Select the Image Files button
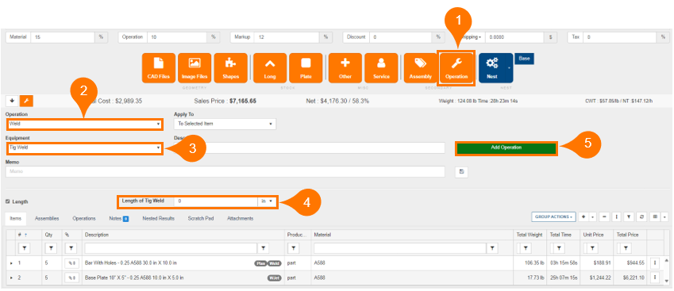Viewport: 674px width, 291px height. tap(194, 68)
